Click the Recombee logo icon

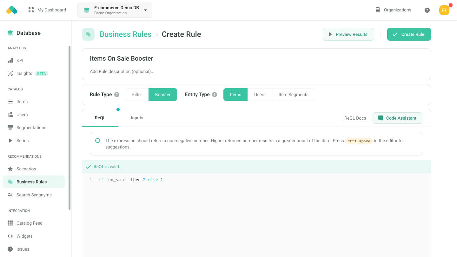tap(12, 10)
